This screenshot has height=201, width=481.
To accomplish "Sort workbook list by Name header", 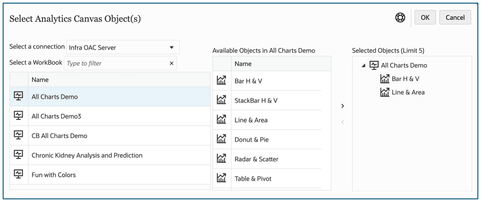I will pyautogui.click(x=119, y=80).
